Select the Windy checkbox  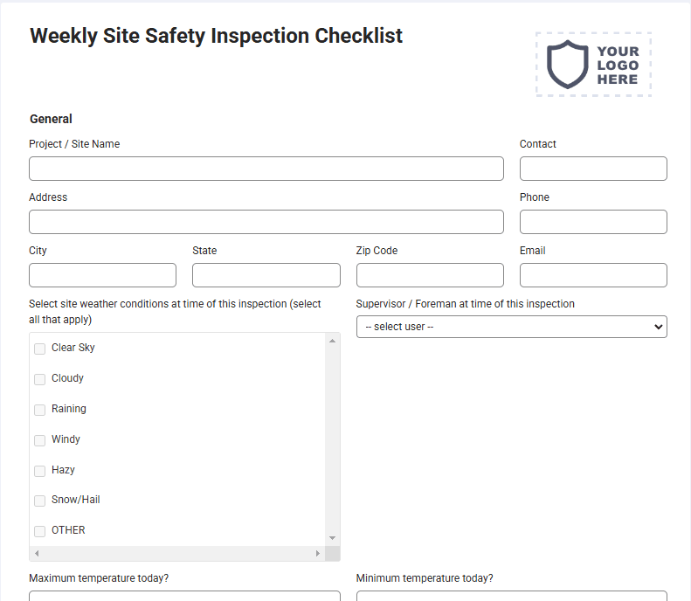coord(39,440)
